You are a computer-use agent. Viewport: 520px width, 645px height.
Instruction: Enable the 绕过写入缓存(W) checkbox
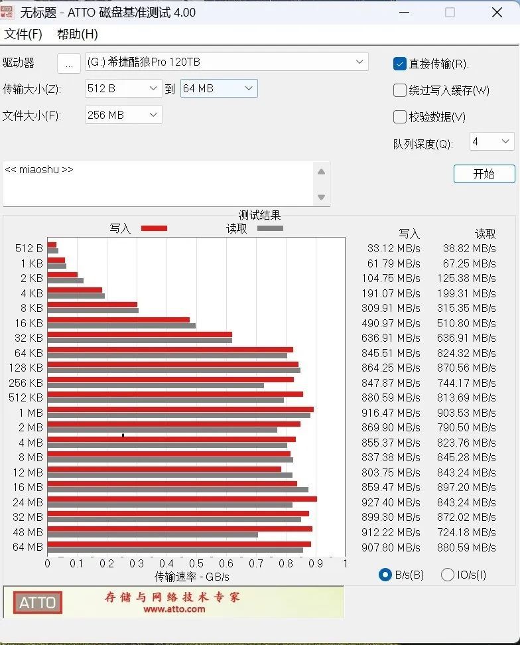399,90
